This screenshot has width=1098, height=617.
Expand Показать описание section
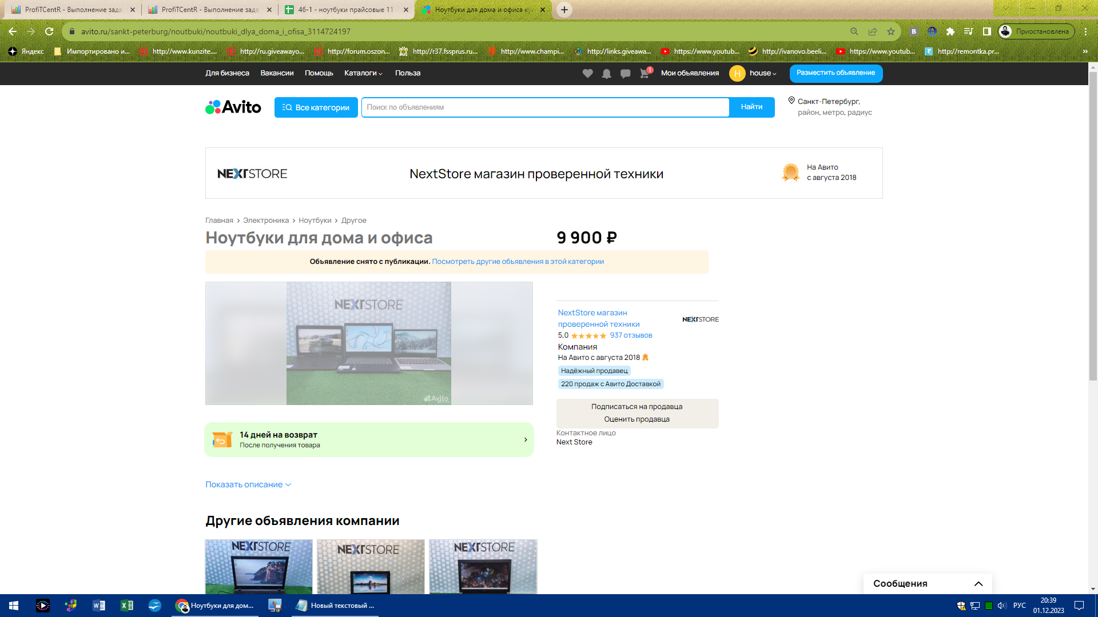(x=248, y=484)
